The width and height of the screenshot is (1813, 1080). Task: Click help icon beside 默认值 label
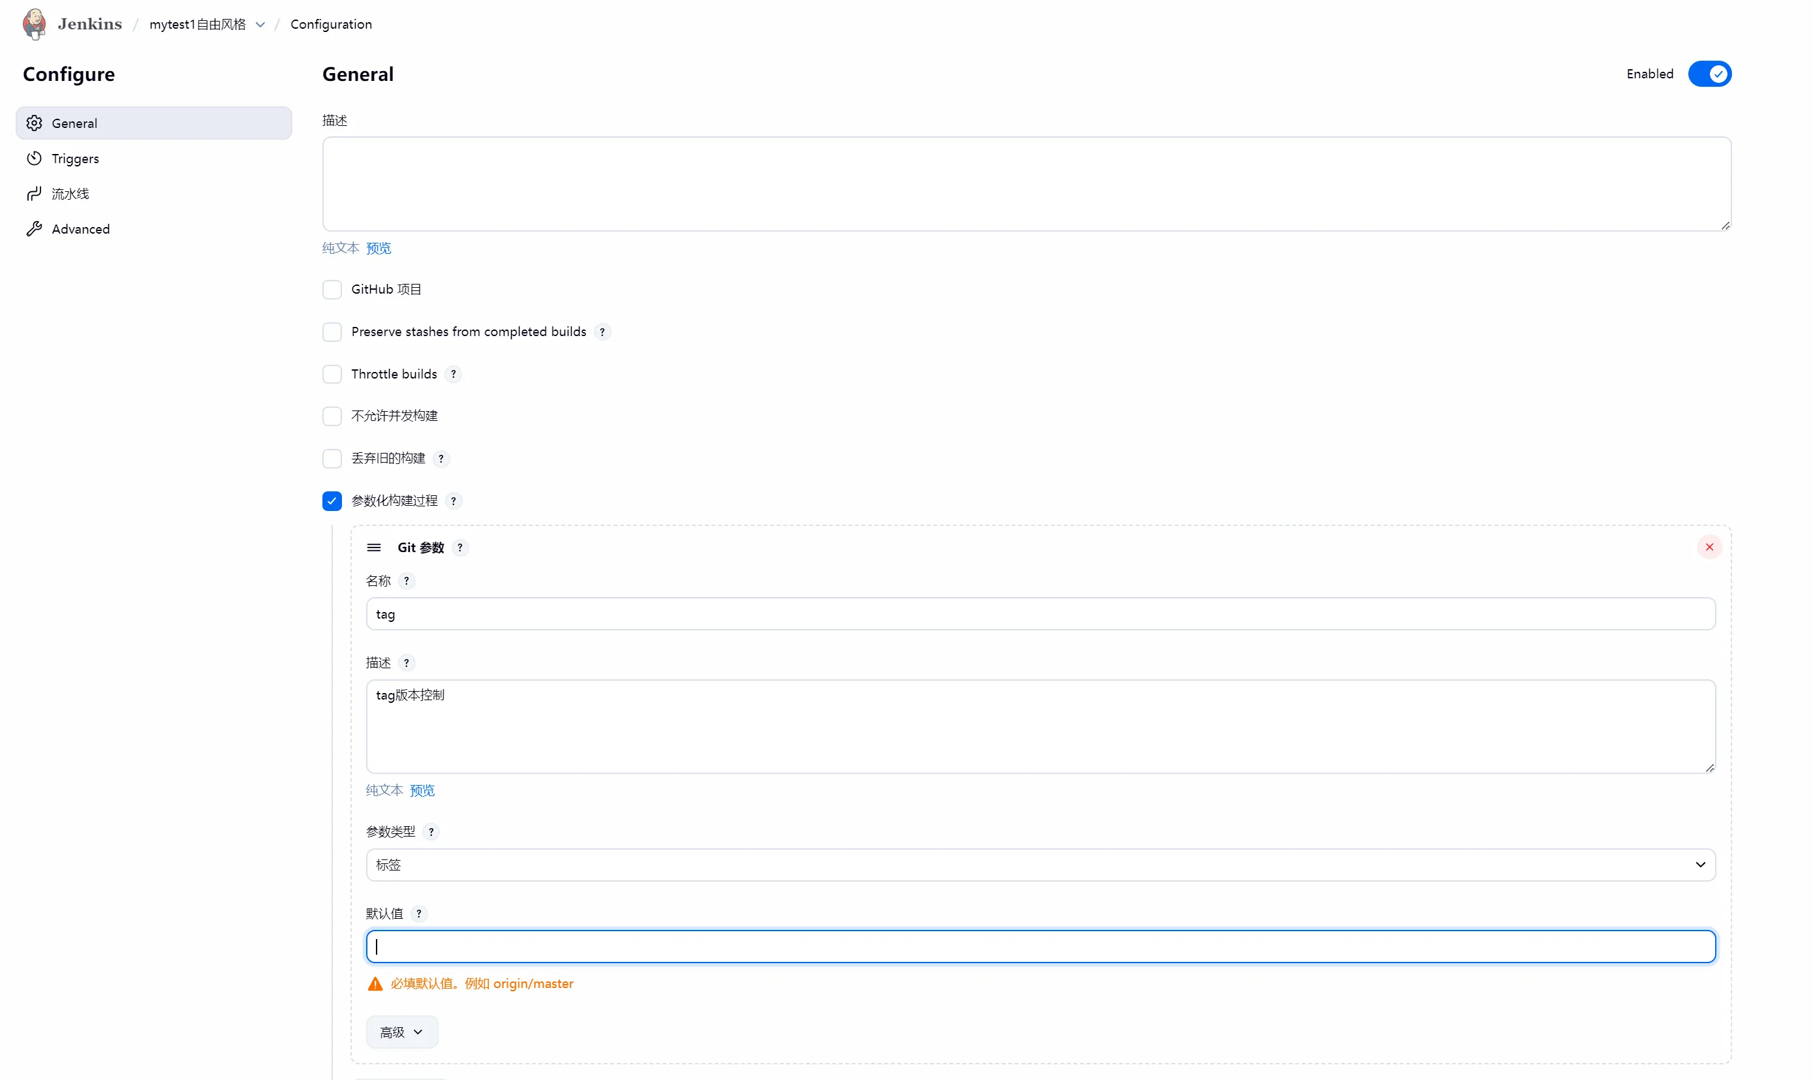418,914
